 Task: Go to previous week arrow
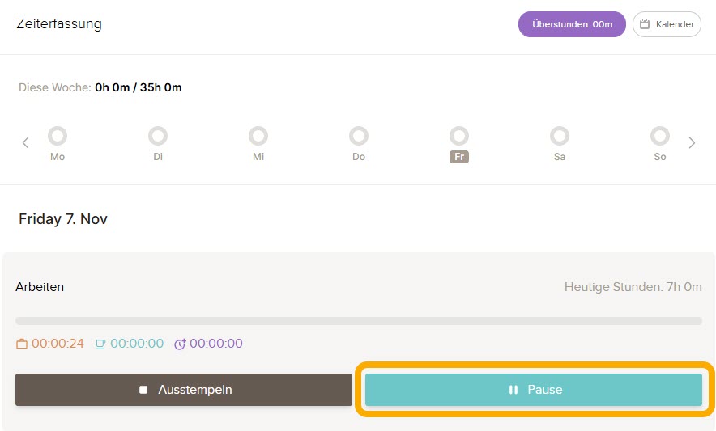pos(25,143)
